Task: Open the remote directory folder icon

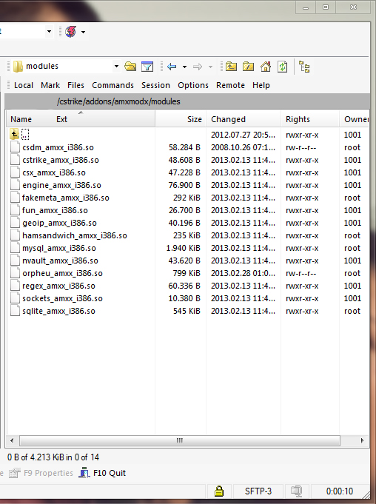Action: (130, 67)
